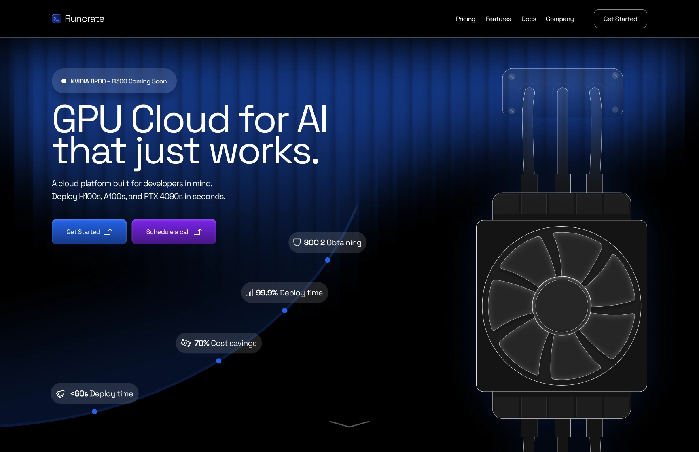Click the text 'Deploy H100s, A100s, and RTX 4090s in seconds.'

click(139, 196)
